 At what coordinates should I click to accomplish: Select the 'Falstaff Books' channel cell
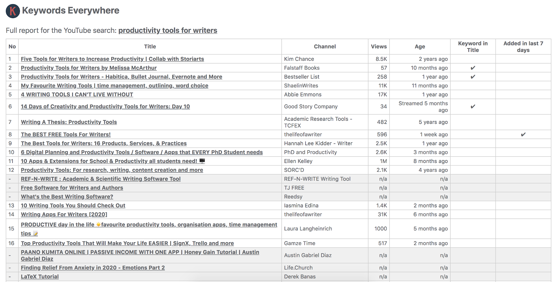(x=325, y=68)
